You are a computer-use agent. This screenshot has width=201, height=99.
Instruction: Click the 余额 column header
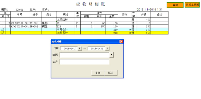(x=143, y=15)
